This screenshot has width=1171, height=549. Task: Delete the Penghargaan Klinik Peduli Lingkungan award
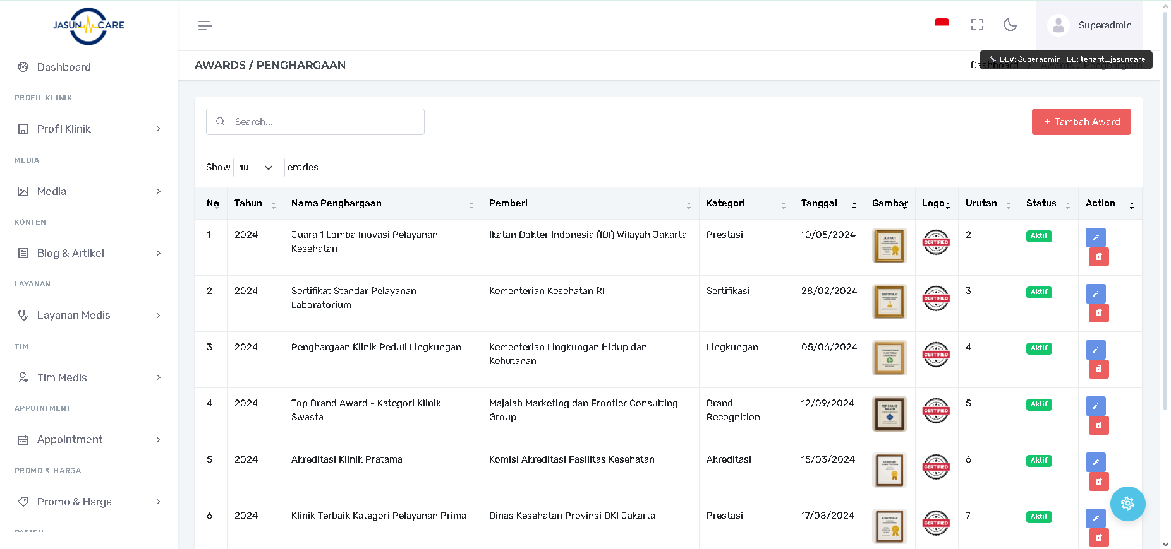[1098, 369]
